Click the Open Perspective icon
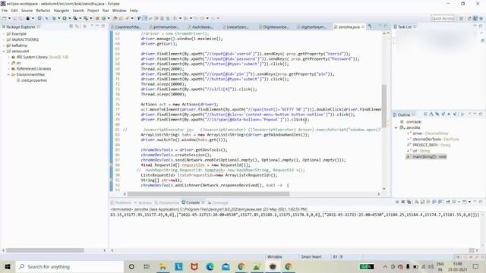The image size is (486, 273). tap(461, 18)
